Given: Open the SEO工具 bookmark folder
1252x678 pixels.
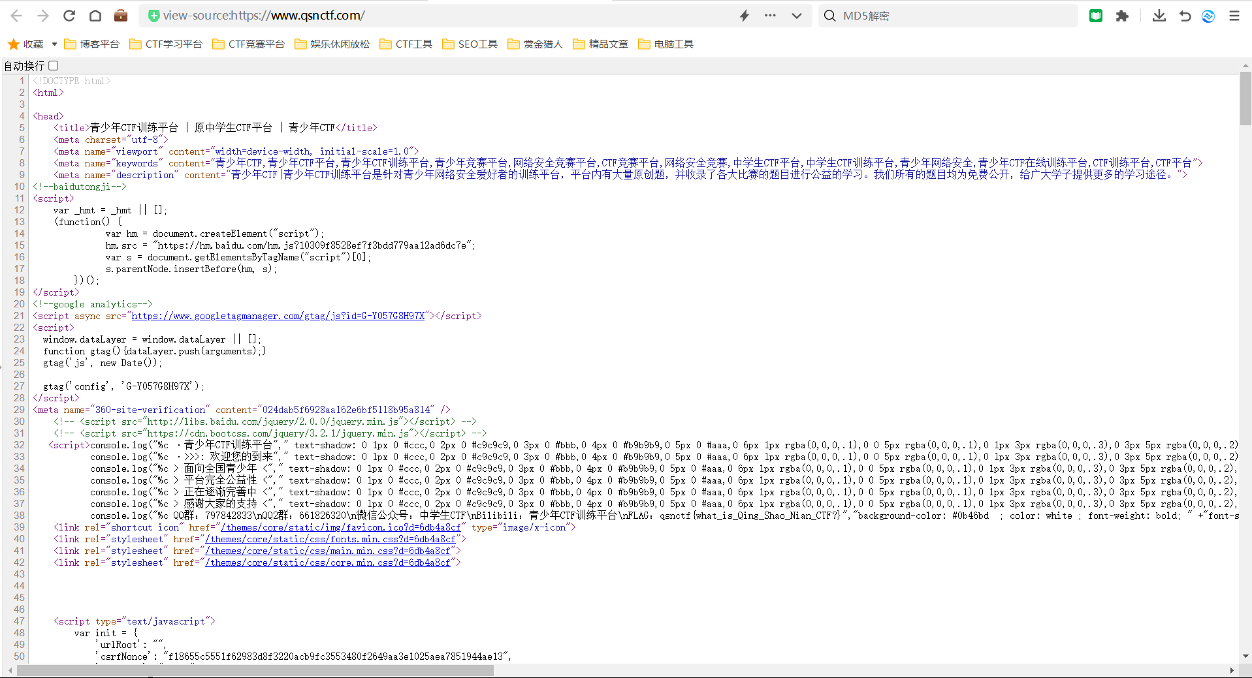Looking at the screenshot, I should [470, 44].
